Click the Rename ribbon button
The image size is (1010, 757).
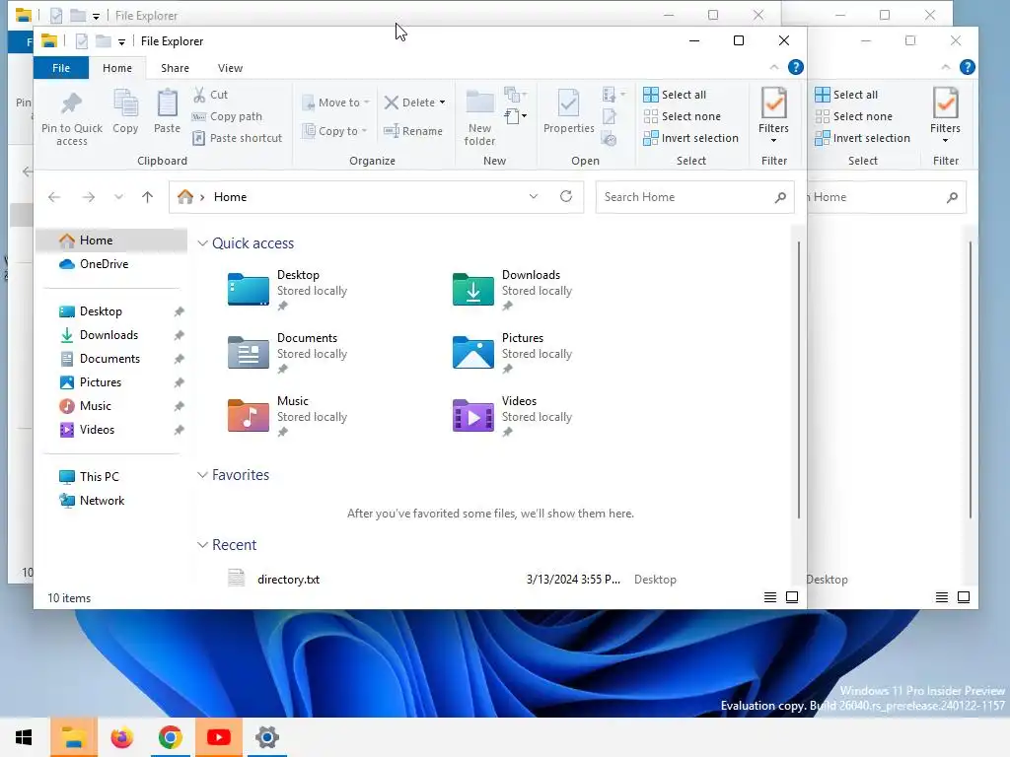tap(413, 131)
